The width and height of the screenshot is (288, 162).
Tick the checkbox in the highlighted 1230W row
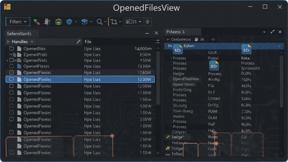pos(11,79)
